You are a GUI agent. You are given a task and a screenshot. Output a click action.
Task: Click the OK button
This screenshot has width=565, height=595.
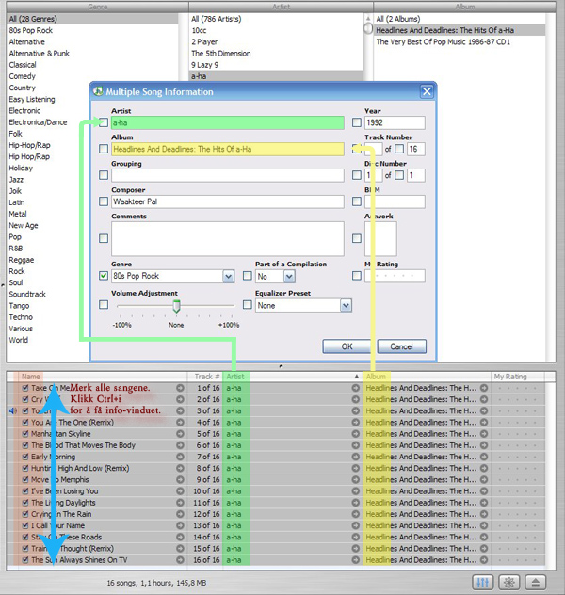pos(347,346)
